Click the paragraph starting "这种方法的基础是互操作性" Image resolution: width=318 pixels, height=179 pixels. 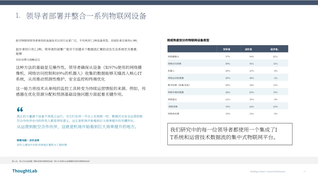click(x=79, y=73)
